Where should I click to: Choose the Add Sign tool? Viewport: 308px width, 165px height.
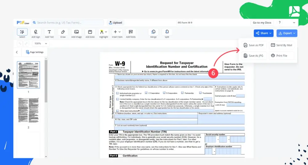[35, 33]
